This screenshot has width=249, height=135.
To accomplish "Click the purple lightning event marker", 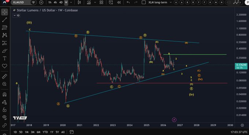I will pos(174,120).
